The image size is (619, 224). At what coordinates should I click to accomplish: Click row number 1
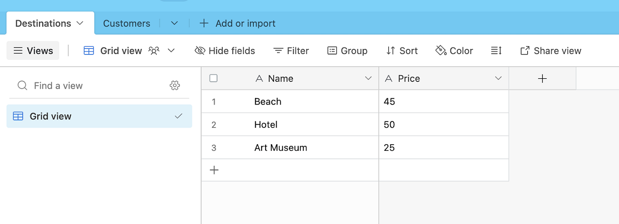(x=214, y=102)
